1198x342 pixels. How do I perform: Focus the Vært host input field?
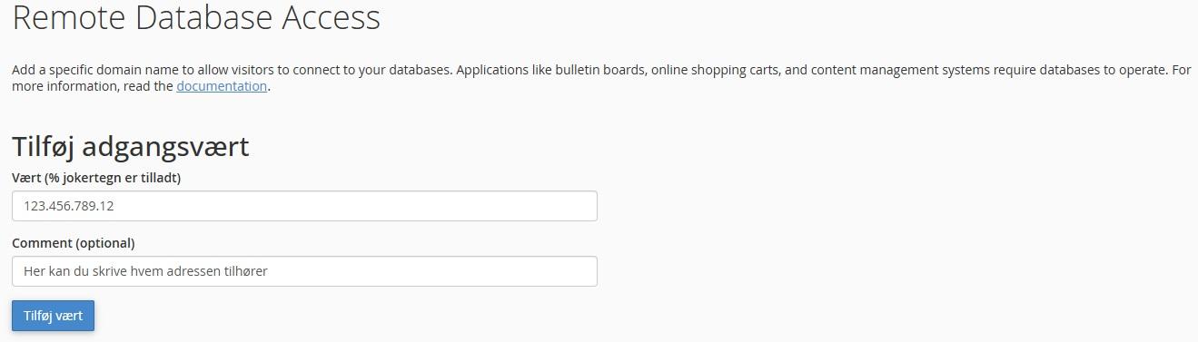click(x=304, y=206)
